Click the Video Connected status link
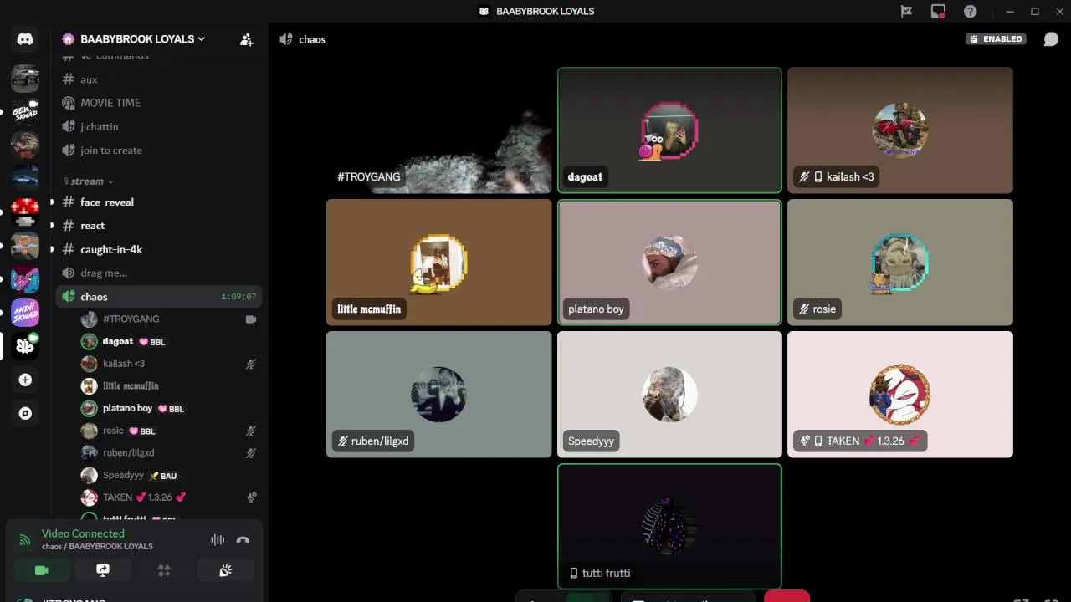This screenshot has height=602, width=1071. [83, 533]
